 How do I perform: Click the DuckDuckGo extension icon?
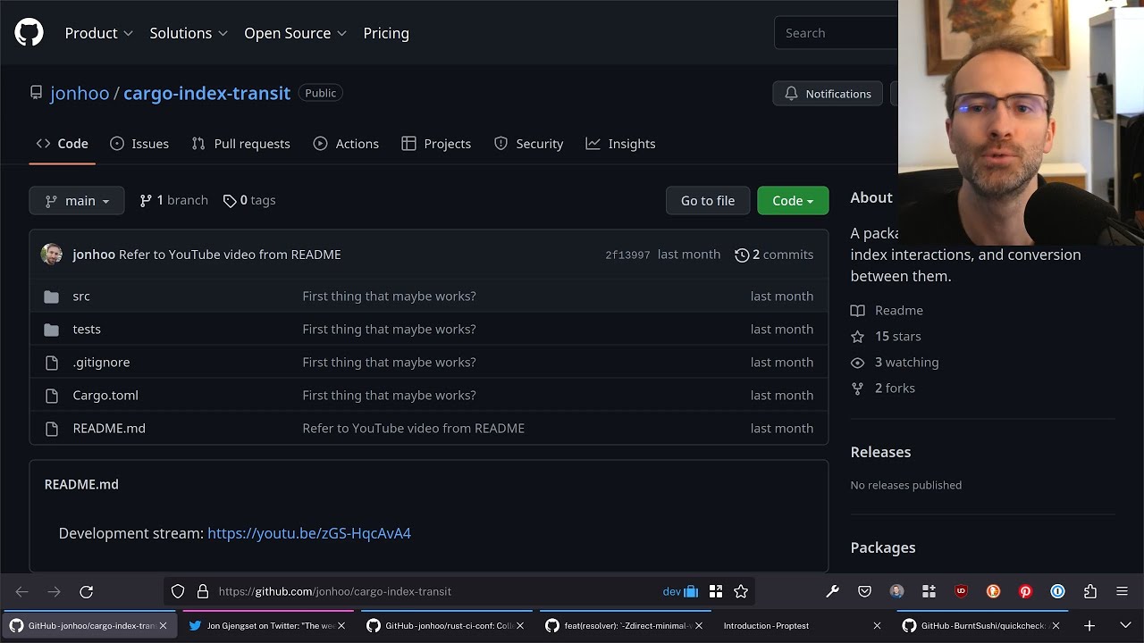[993, 591]
